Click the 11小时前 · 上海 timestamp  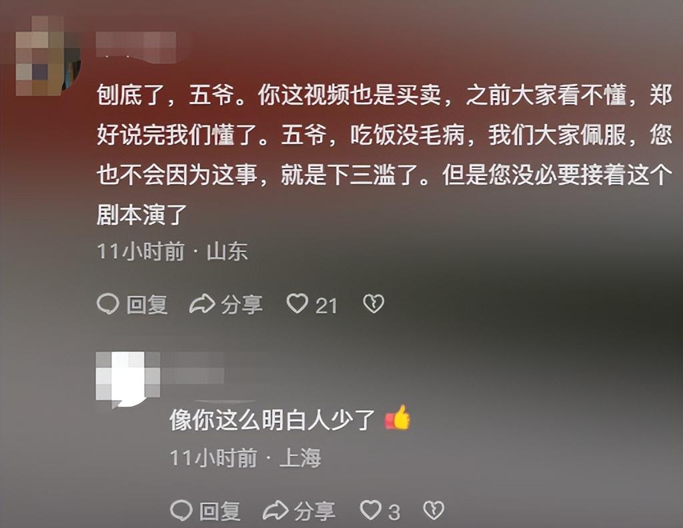tap(245, 458)
